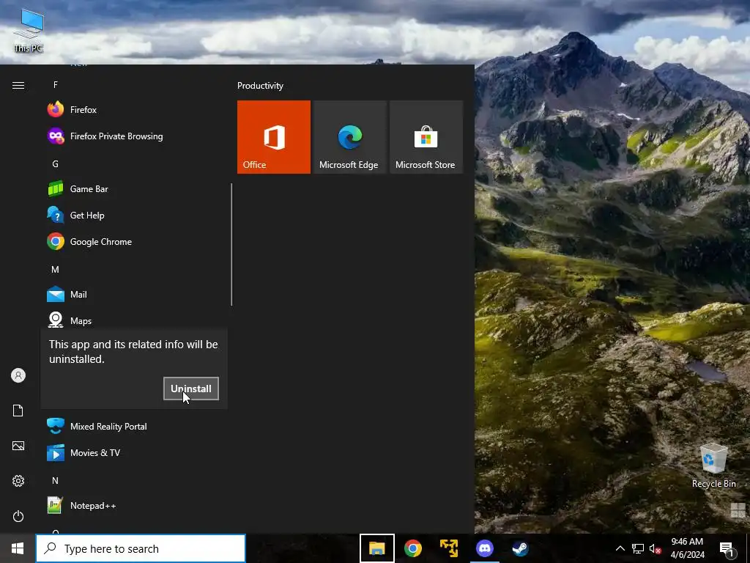Jump via letter N header
Viewport: 750px width, 563px height.
(x=56, y=480)
